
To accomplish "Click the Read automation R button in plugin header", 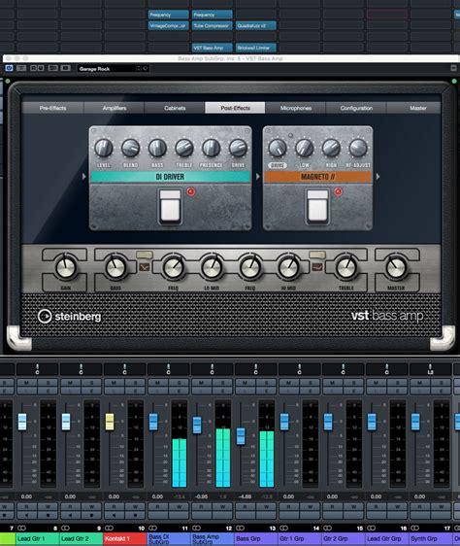I will 34,68.
